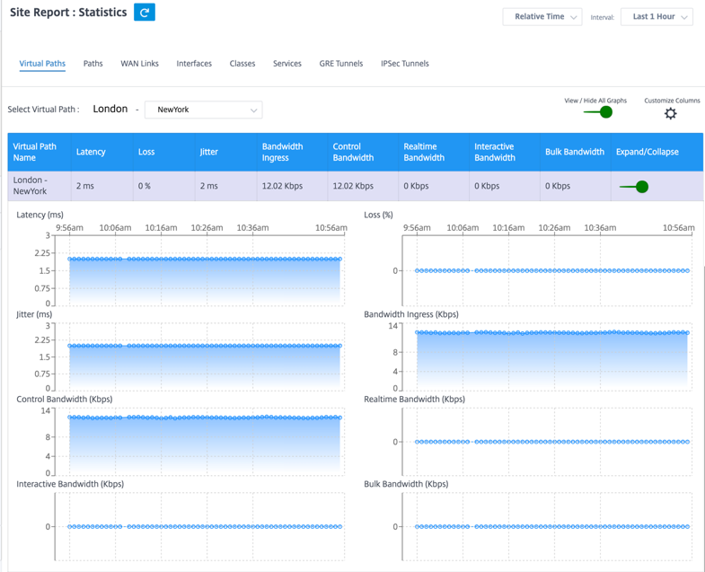
Task: Select the London - NewYork table row
Action: [356, 186]
